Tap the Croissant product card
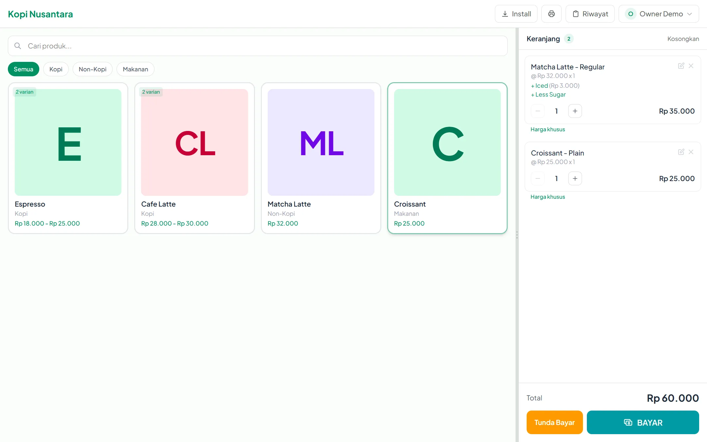707x442 pixels. 447,158
